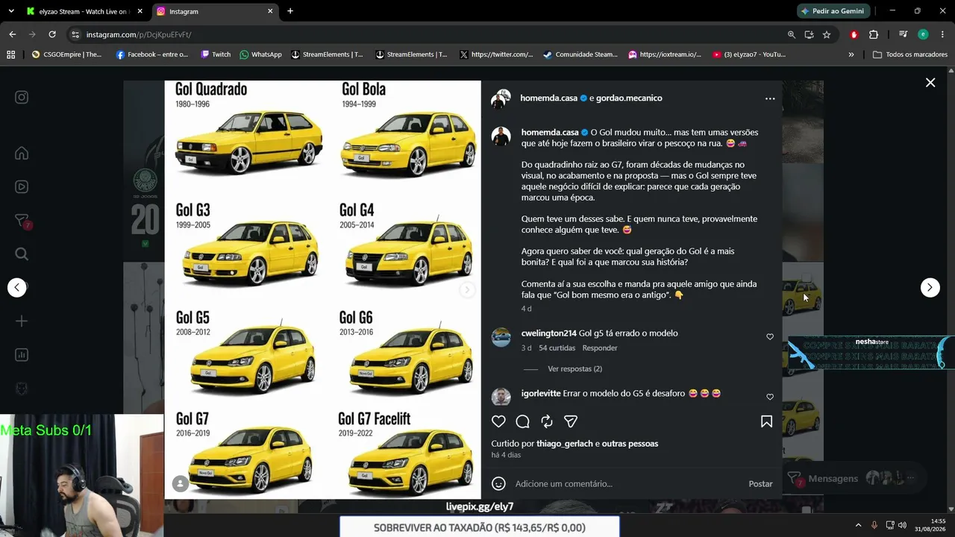Image resolution: width=955 pixels, height=537 pixels.
Task: Open direct messages icon with badge in sidebar
Action: 22,221
